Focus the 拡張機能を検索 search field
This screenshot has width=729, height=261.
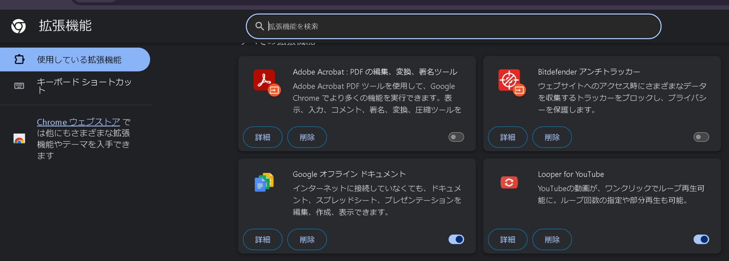[x=456, y=26]
